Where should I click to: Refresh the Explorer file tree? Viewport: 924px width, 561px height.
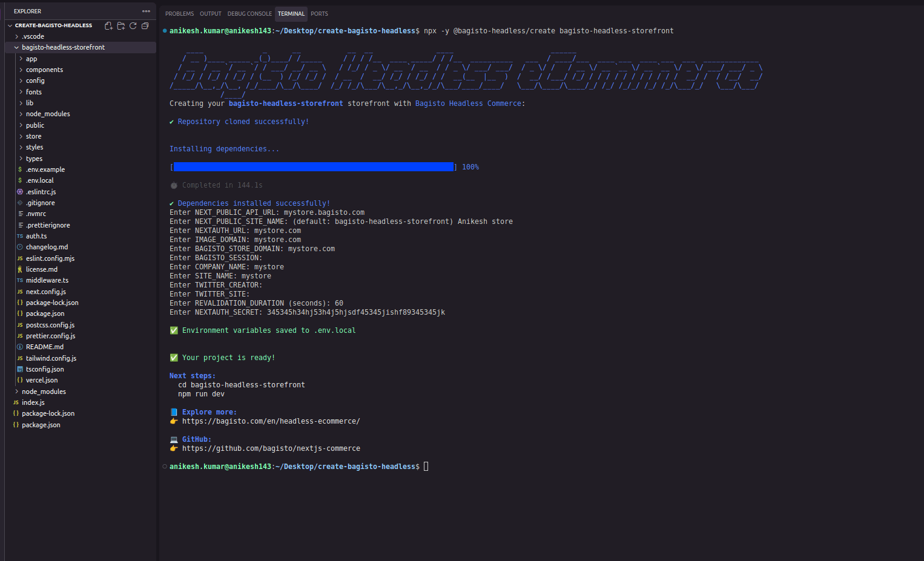click(133, 25)
